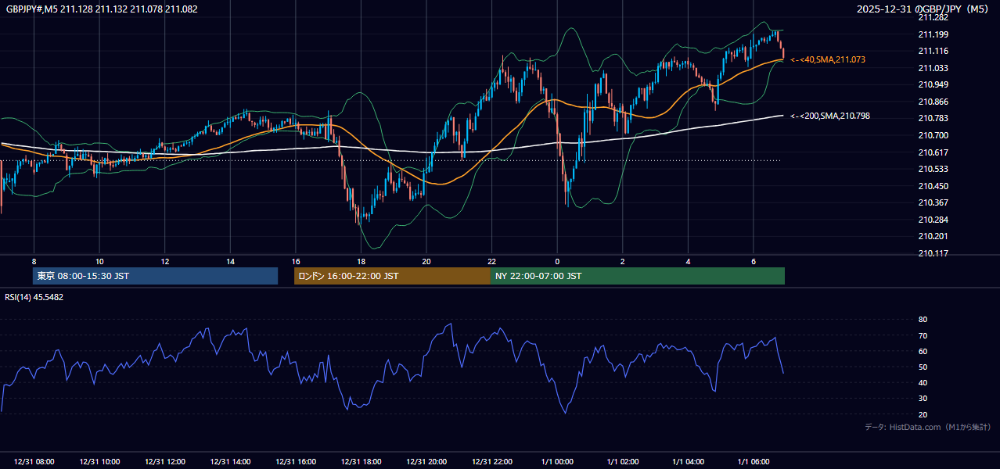
Task: Click the '2025-12-31 のGBP/JPY (M5)' chart title
Action: click(x=923, y=9)
